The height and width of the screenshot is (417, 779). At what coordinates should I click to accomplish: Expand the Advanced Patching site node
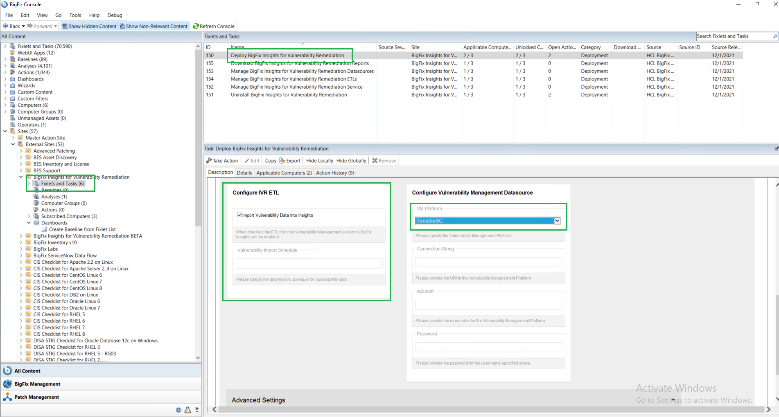[21, 151]
